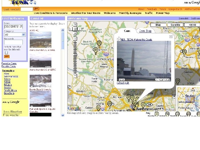
Task: Pan the map down with the arrow button
Action: point(75,33)
